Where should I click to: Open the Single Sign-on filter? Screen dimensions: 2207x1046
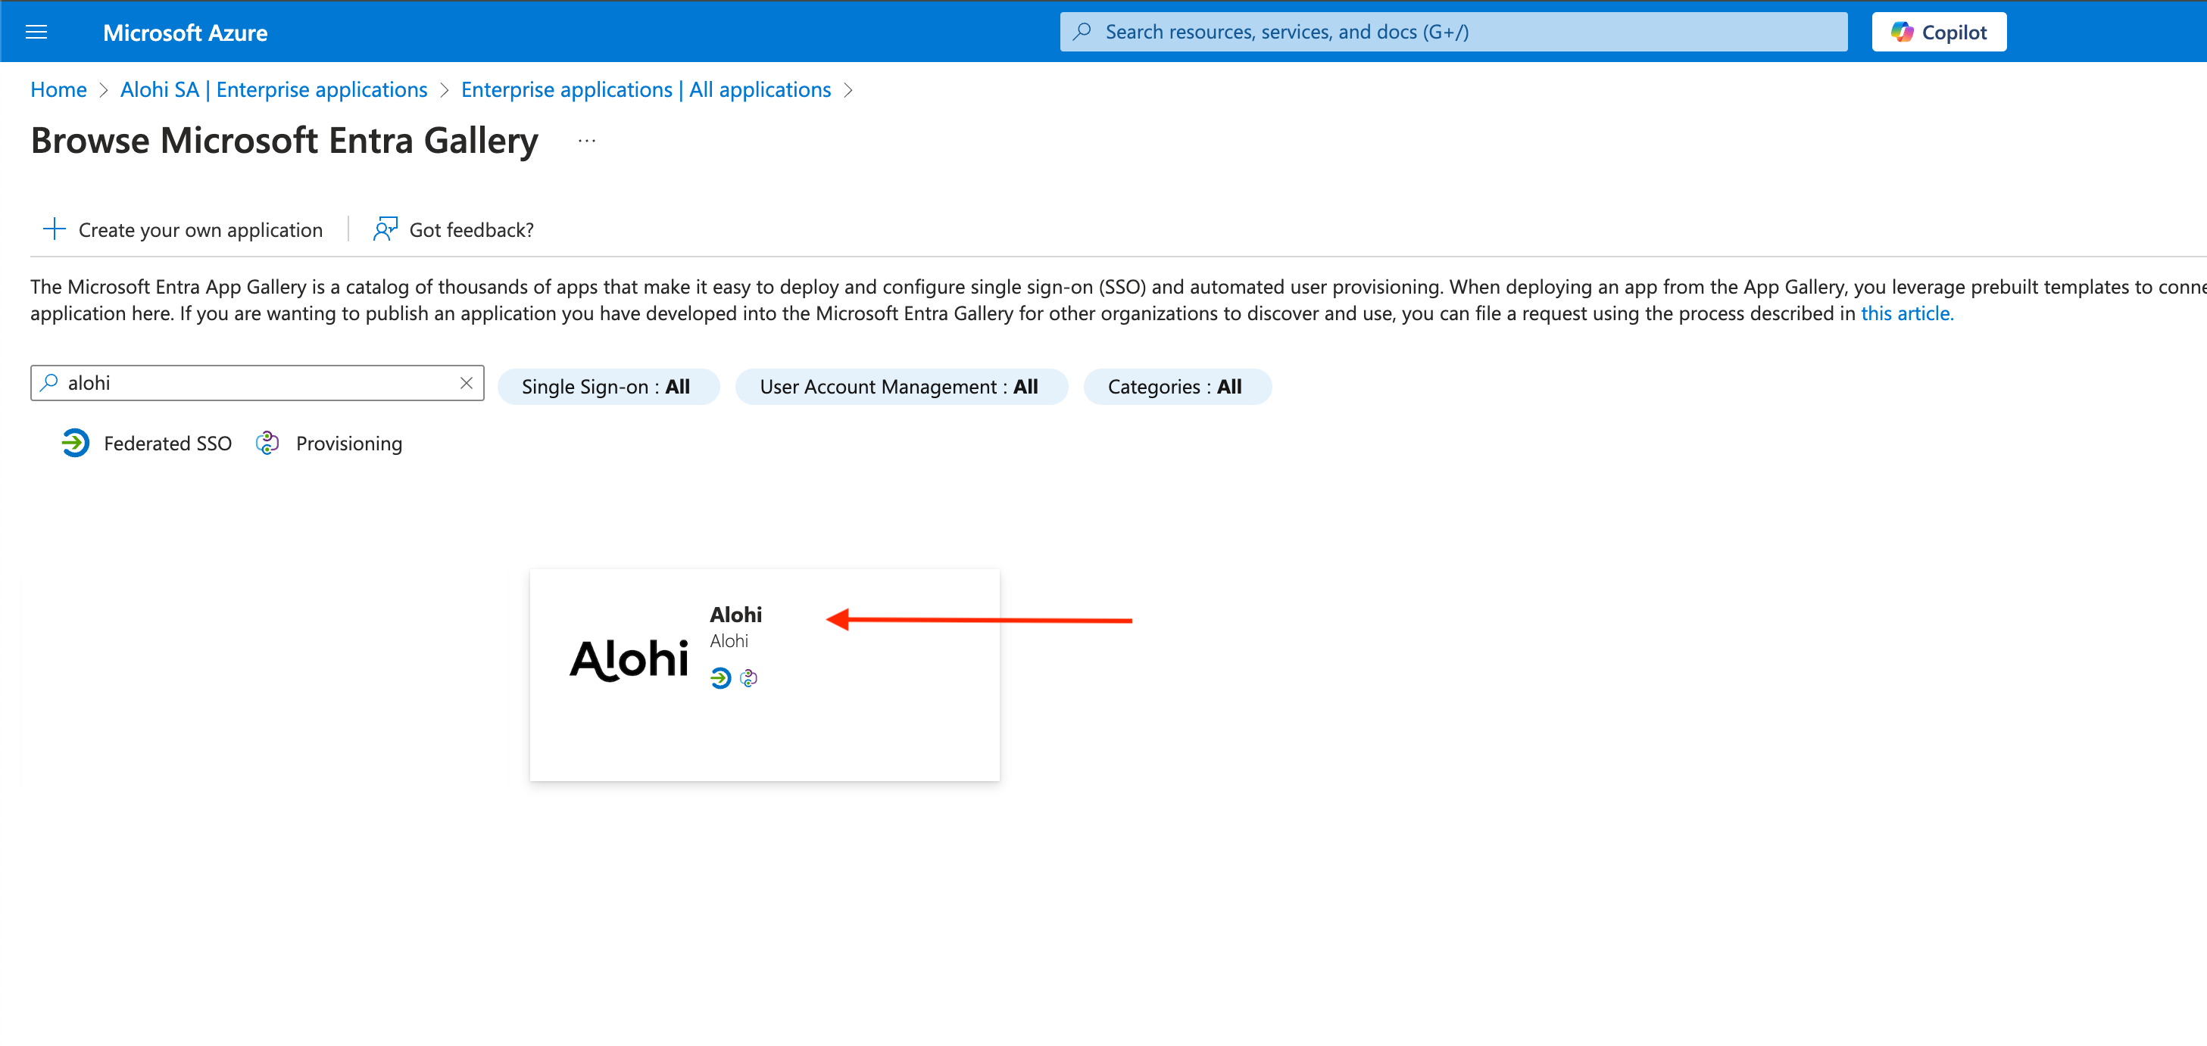(x=608, y=386)
